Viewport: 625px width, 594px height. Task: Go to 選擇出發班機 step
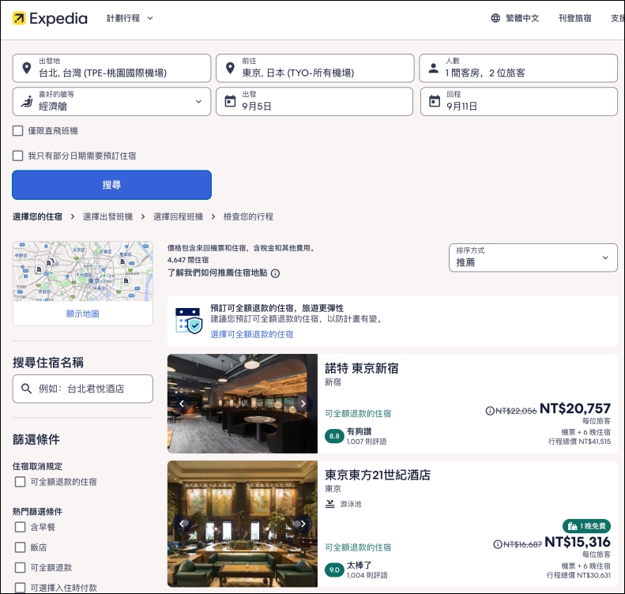(x=107, y=216)
